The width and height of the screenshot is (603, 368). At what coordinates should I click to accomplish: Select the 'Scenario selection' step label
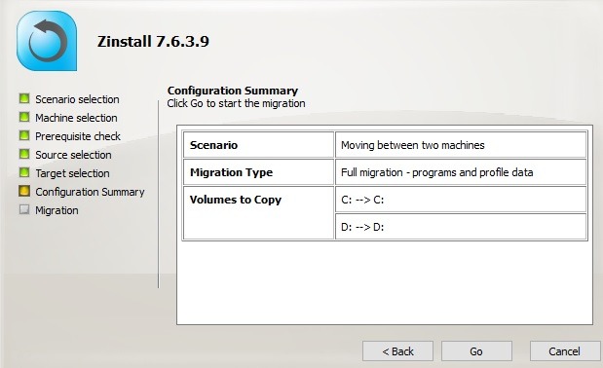tap(77, 99)
